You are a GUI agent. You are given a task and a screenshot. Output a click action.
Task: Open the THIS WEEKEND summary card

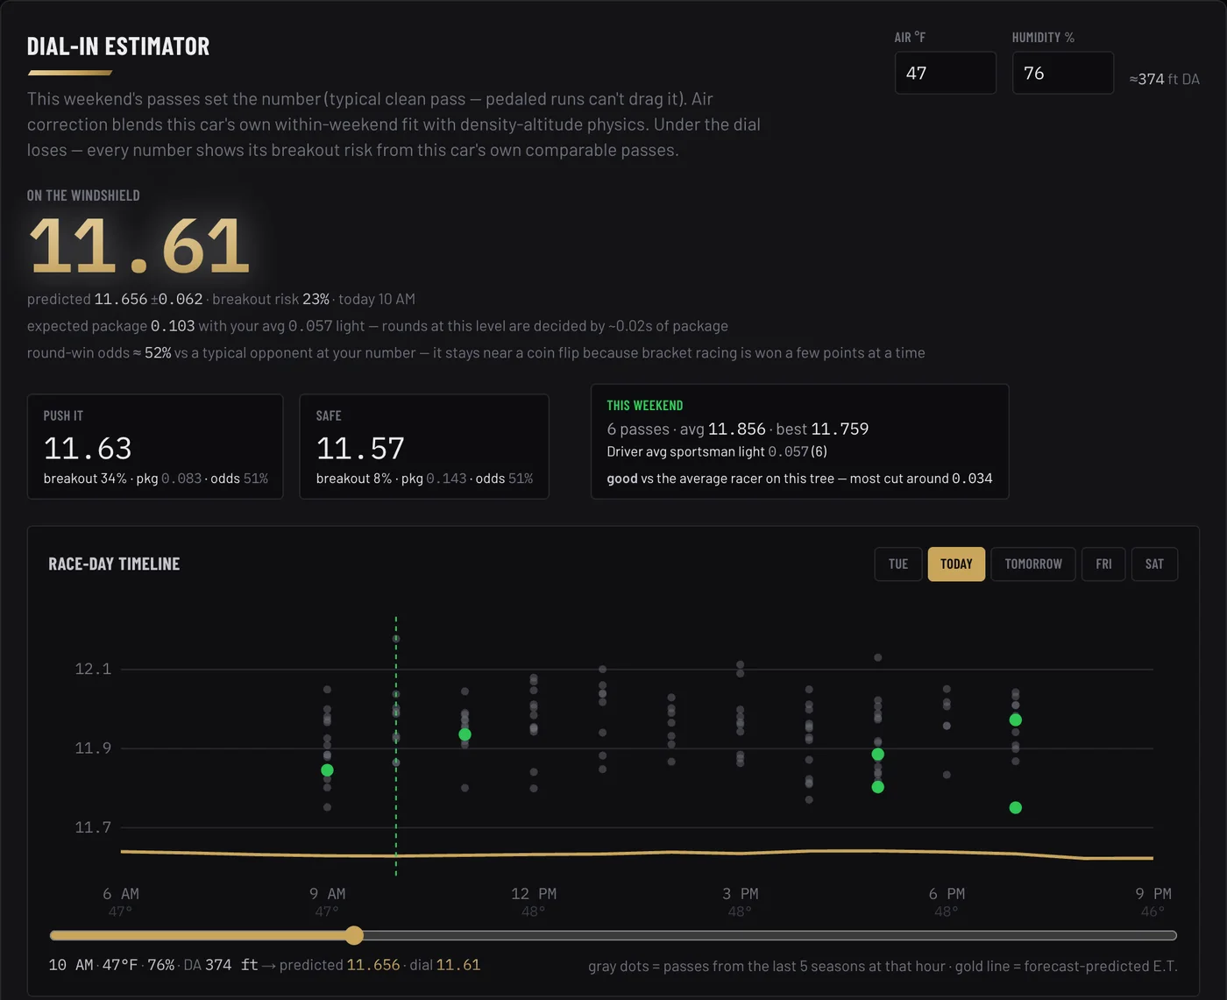pos(800,442)
